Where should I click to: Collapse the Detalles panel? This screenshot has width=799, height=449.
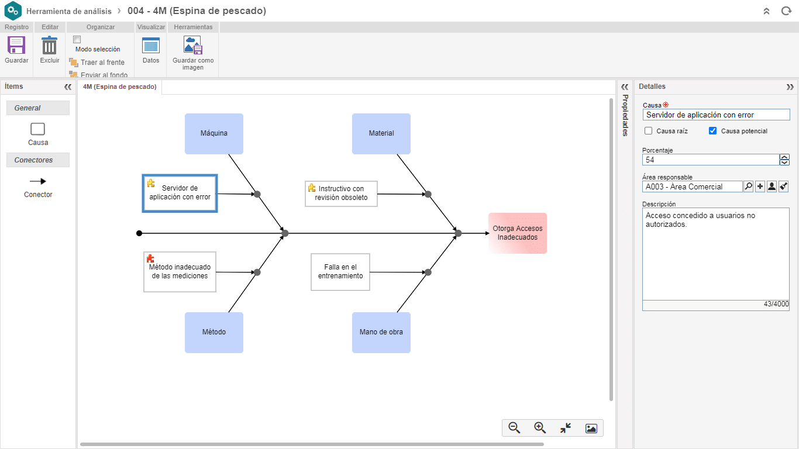pos(790,87)
